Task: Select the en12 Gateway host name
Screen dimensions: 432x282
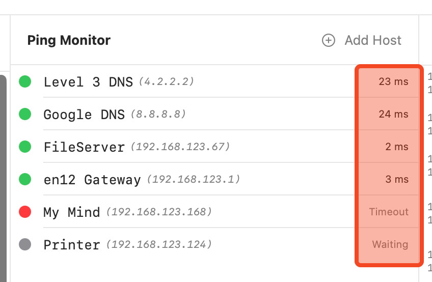Action: tap(92, 180)
